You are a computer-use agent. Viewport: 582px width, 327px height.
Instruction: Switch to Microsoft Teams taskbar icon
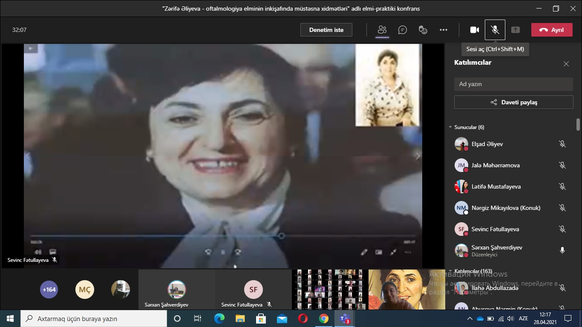tap(345, 318)
